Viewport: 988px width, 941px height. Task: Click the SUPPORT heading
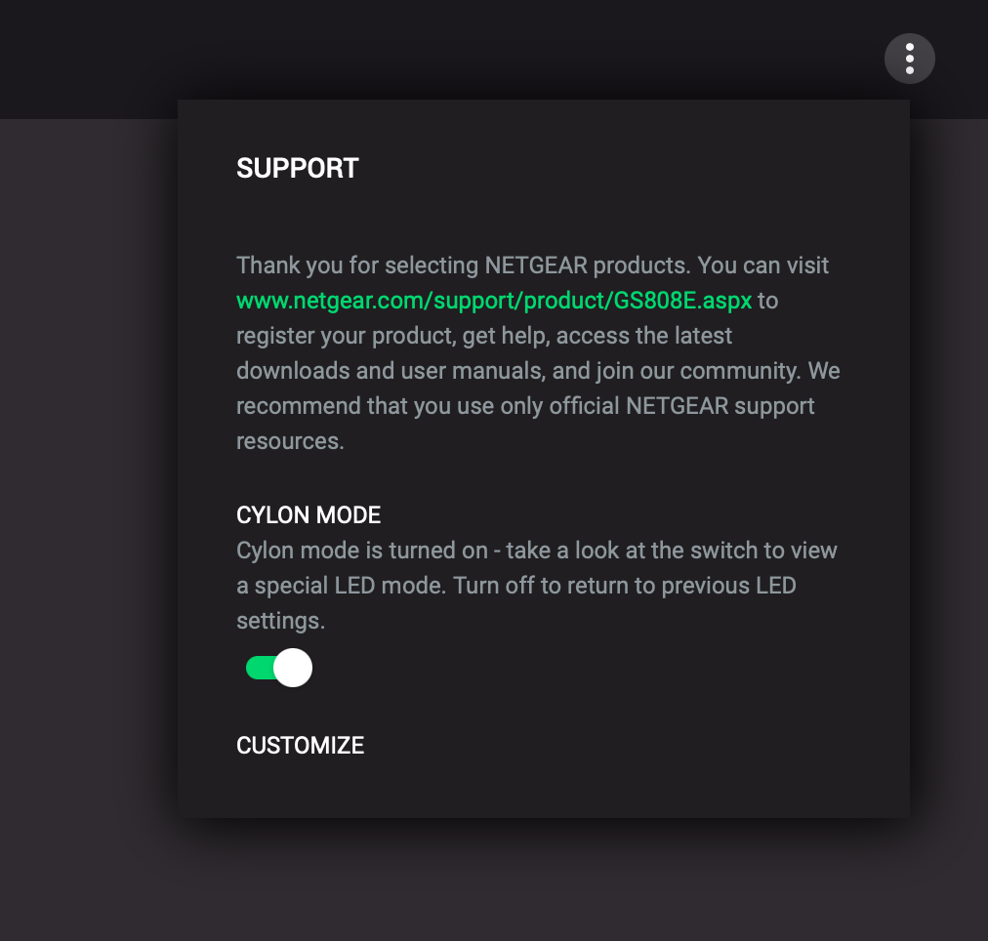click(298, 168)
